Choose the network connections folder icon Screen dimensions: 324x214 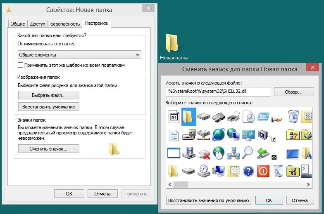click(x=293, y=135)
